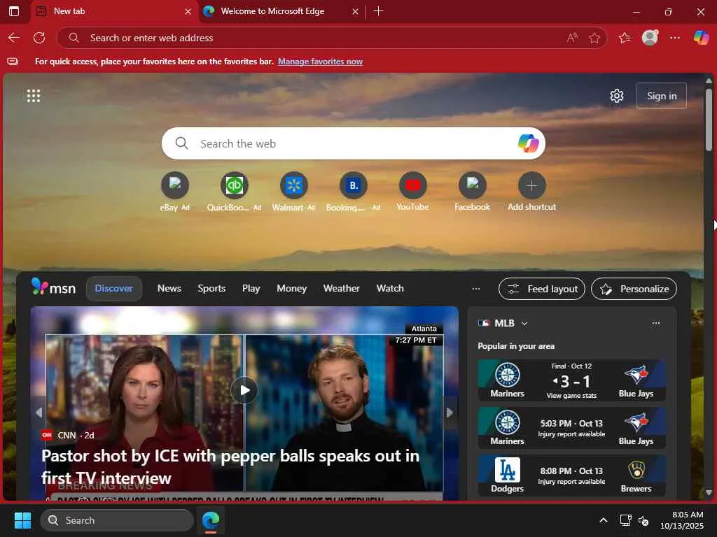Image resolution: width=717 pixels, height=537 pixels.
Task: Click in the Search the web box
Action: (353, 143)
